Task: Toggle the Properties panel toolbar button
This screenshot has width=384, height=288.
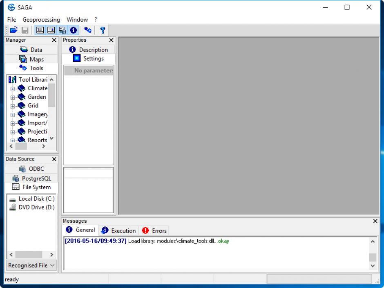Action: (51, 30)
